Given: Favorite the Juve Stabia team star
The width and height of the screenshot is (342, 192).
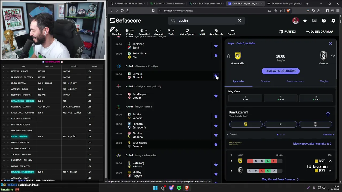Looking at the screenshot, I should [228, 56].
